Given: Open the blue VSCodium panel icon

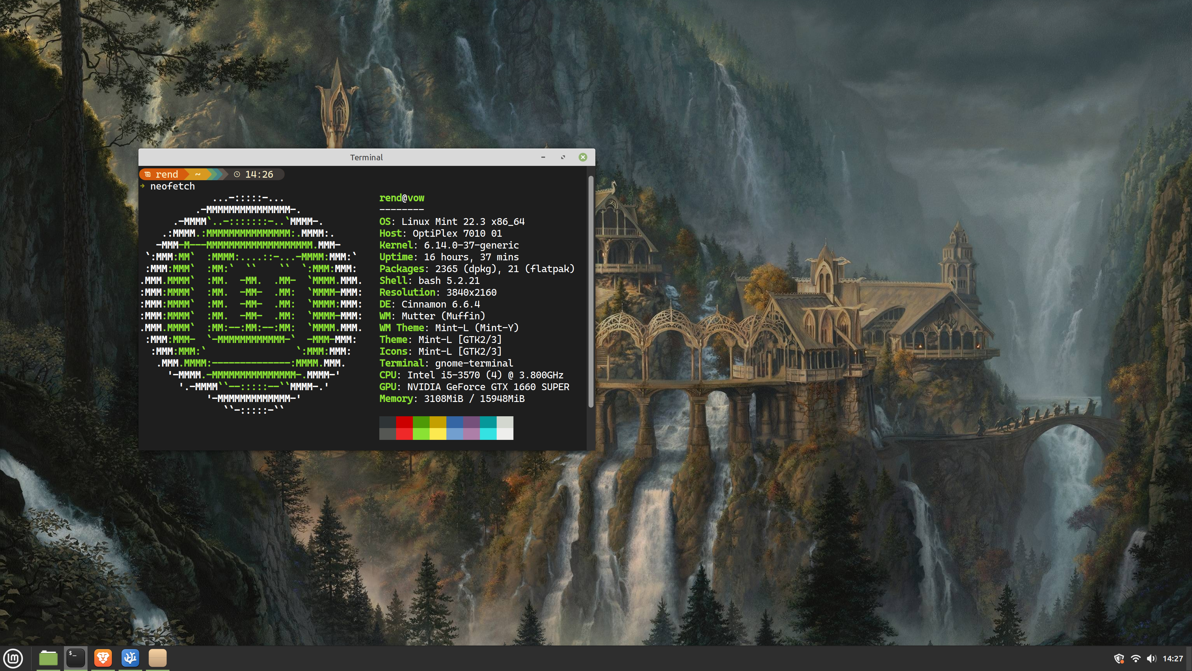Looking at the screenshot, I should pyautogui.click(x=130, y=658).
